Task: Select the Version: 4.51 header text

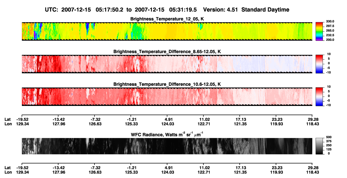Action: pos(220,10)
